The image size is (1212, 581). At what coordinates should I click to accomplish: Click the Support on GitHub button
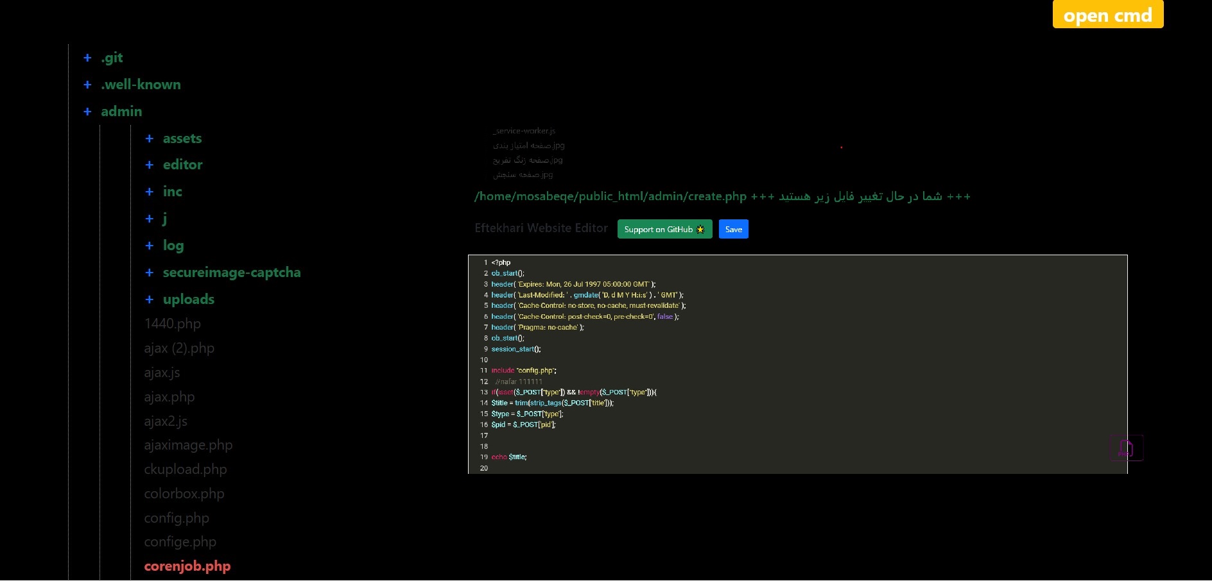click(658, 229)
